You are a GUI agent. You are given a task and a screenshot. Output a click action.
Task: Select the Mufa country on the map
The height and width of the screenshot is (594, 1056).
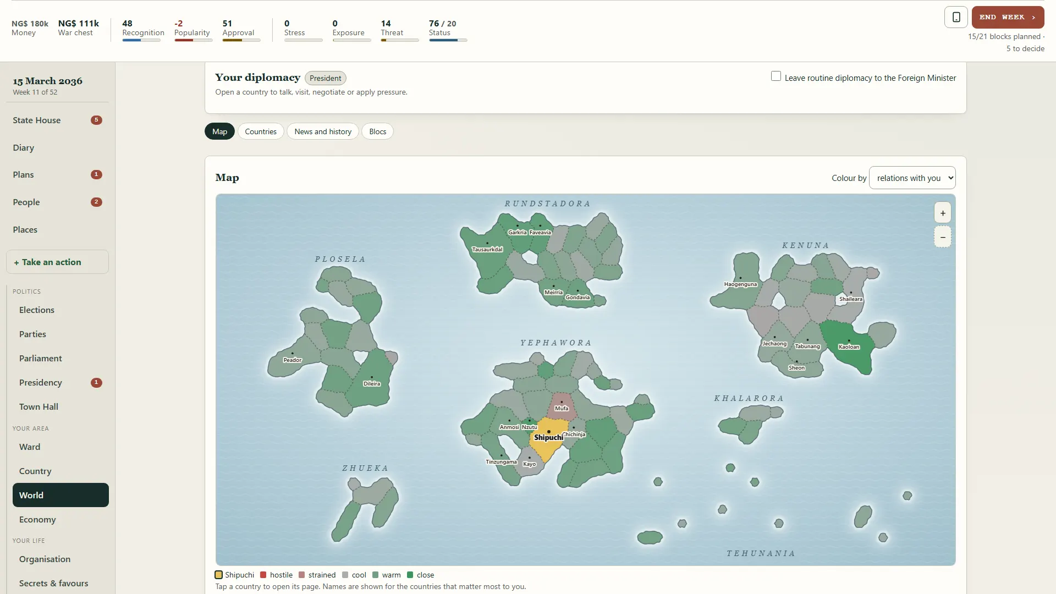(562, 406)
